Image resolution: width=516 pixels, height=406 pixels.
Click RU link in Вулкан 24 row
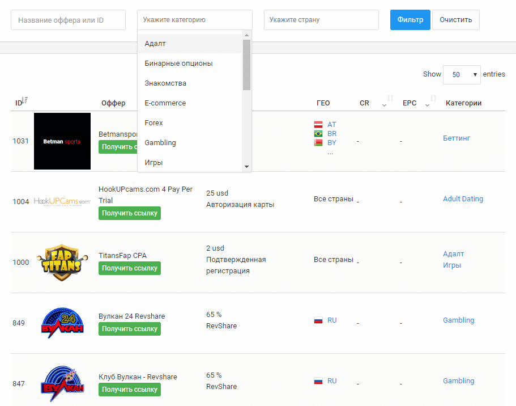click(332, 320)
